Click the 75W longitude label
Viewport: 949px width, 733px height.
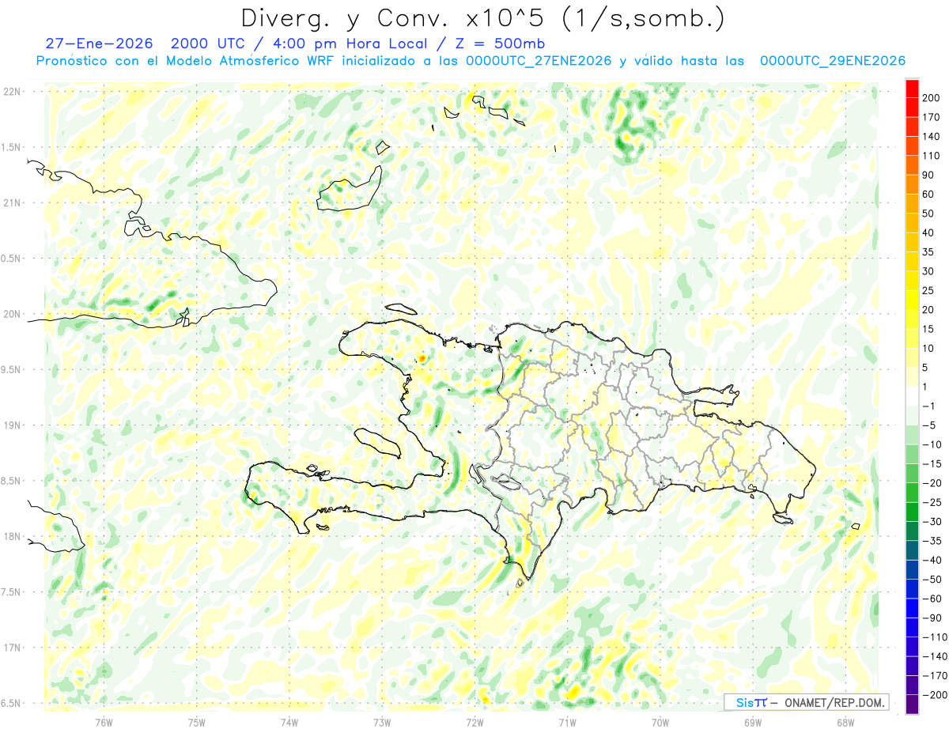[197, 722]
